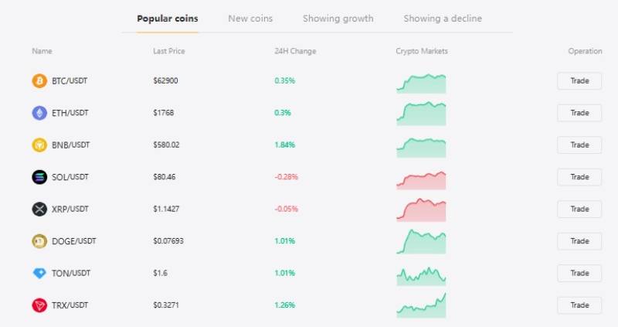Open the ETH/USDT market sparkline chart
This screenshot has height=327, width=618.
[x=421, y=114]
